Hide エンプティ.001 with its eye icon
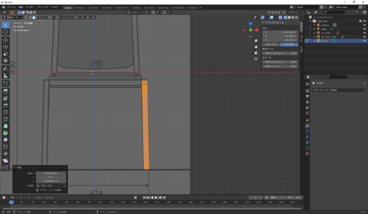Viewport: 368px width, 214px height. [365, 37]
